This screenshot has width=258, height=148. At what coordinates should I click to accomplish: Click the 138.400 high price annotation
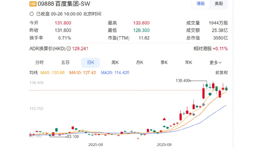coord(183,81)
